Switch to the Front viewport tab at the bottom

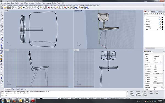tap(18, 89)
